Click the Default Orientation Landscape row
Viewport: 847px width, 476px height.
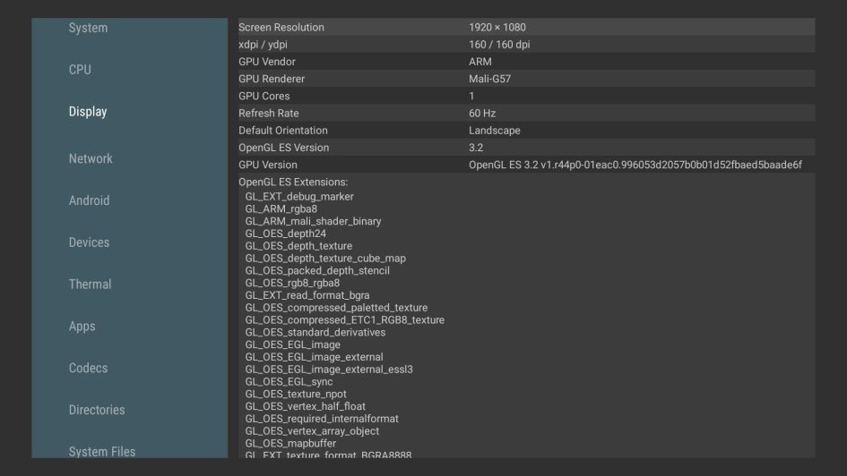(527, 131)
